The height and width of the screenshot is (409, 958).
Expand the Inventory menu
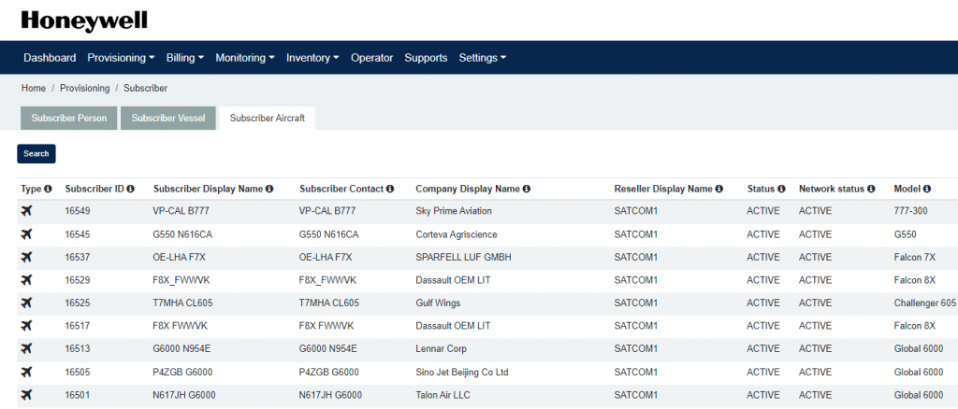(312, 58)
